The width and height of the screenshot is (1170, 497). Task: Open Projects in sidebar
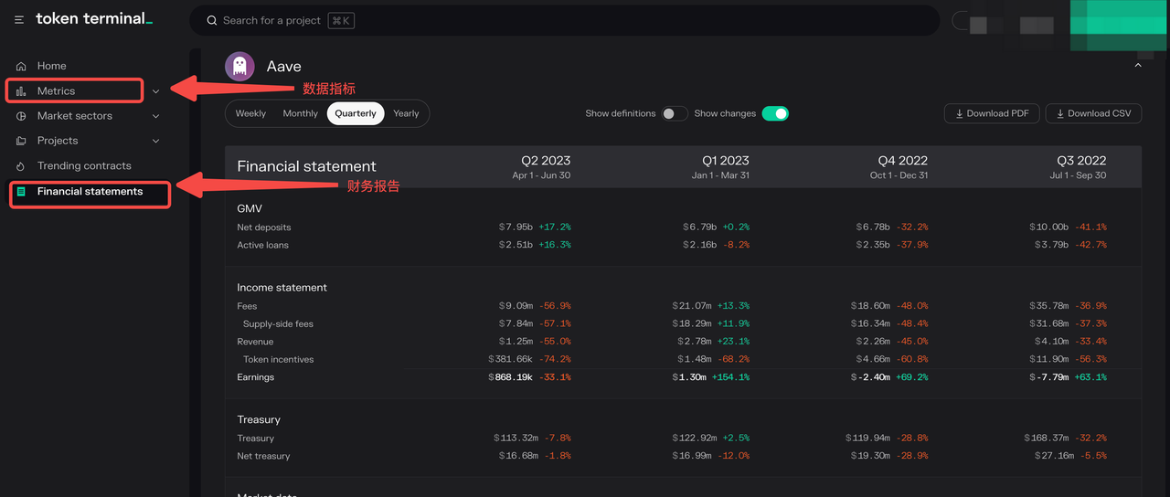tap(58, 141)
